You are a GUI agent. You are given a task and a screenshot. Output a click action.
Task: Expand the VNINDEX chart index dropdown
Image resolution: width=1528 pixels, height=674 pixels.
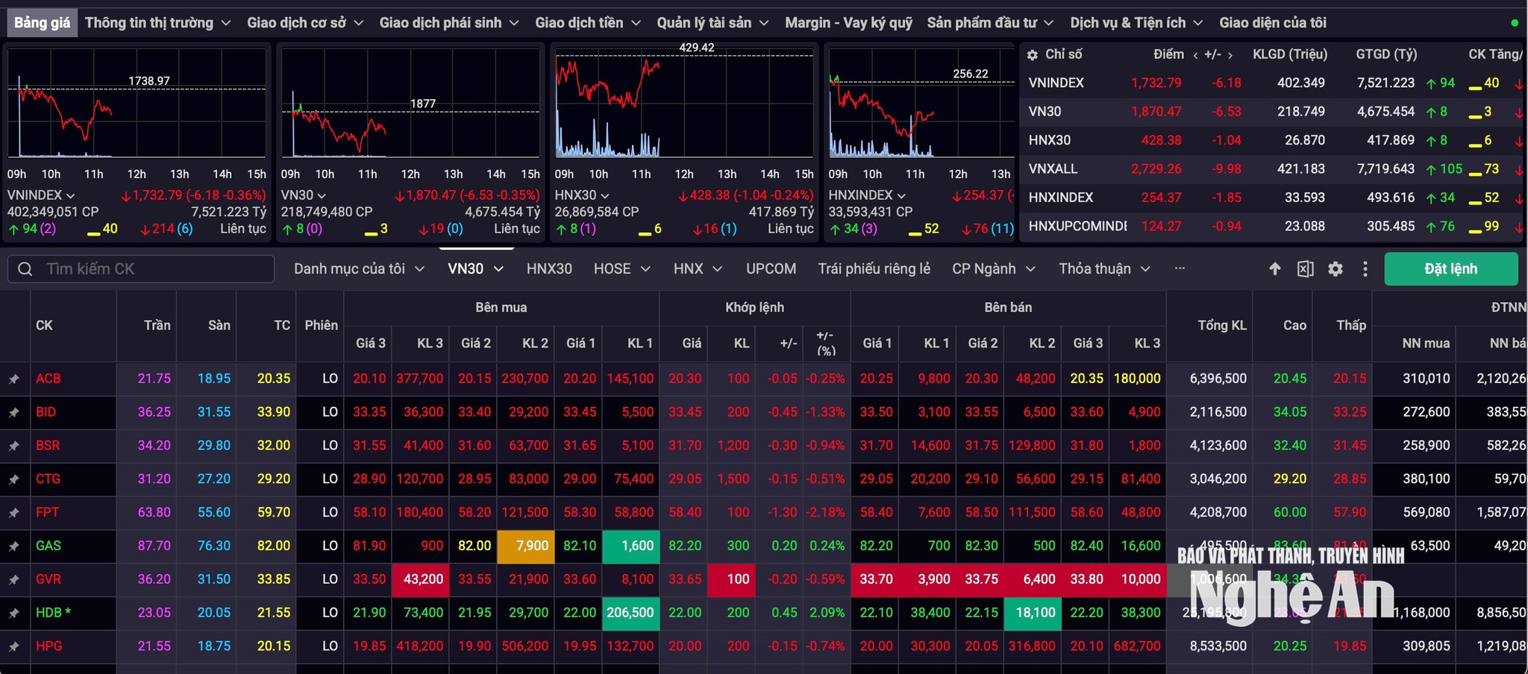click(x=71, y=195)
